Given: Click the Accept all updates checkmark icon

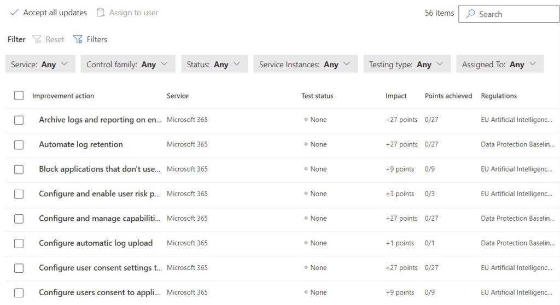Looking at the screenshot, I should tap(14, 13).
